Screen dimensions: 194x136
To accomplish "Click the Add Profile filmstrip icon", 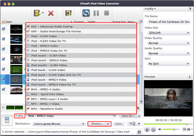I will [69, 13].
